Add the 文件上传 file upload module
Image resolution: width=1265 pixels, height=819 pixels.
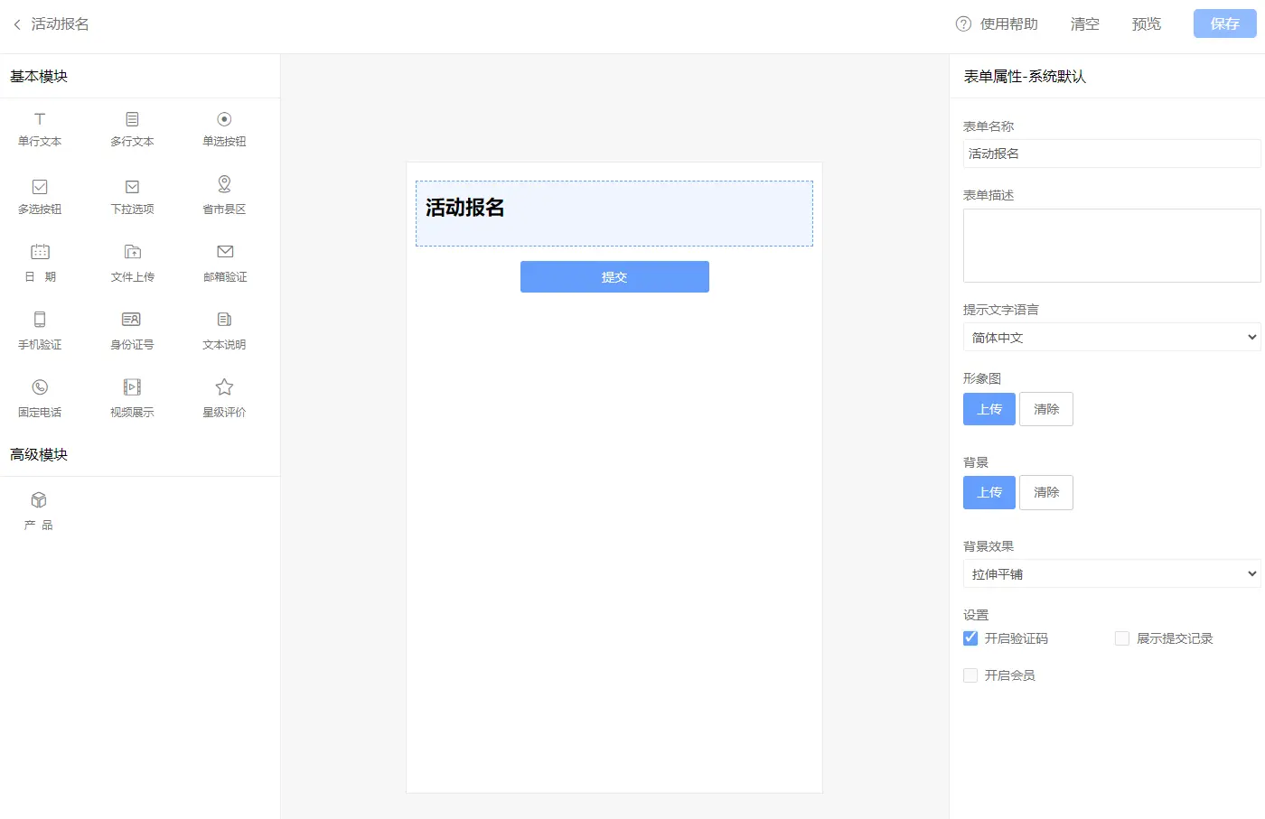[x=132, y=263]
